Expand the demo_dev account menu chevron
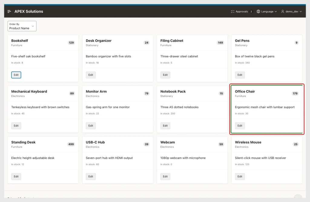The height and width of the screenshot is (202, 310). [301, 11]
